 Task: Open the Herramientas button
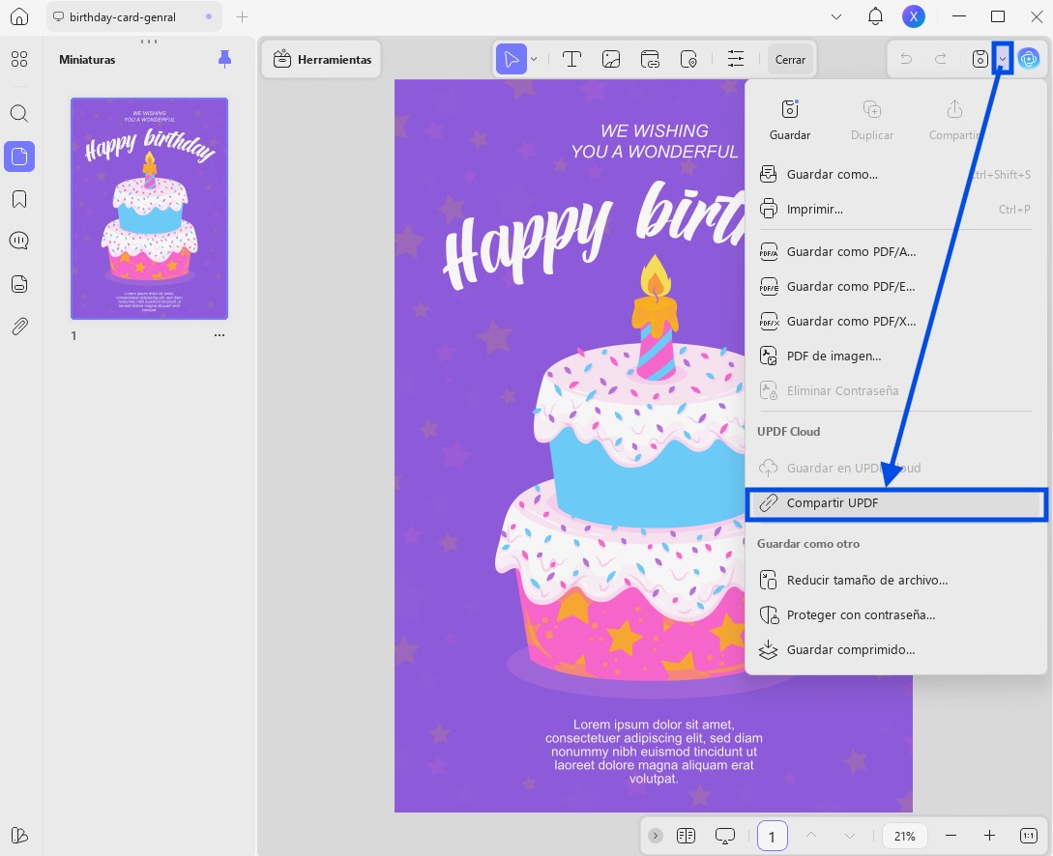click(322, 60)
